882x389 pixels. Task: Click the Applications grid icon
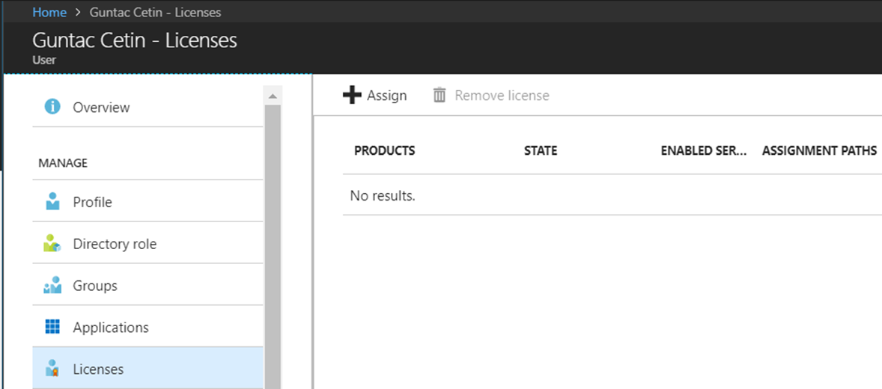tap(52, 327)
